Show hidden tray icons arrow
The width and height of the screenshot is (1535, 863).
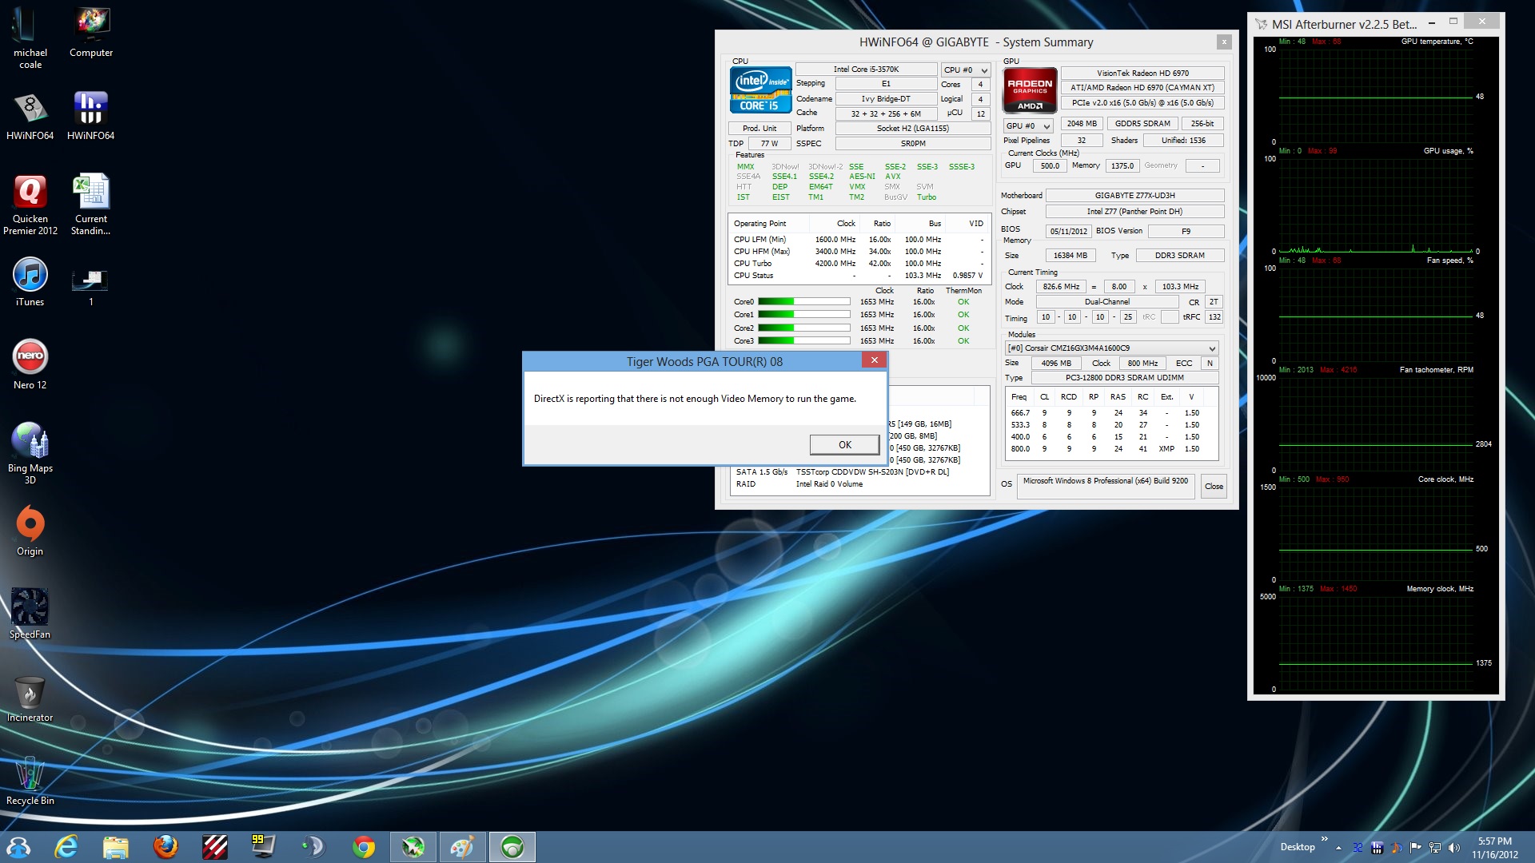coord(1338,848)
